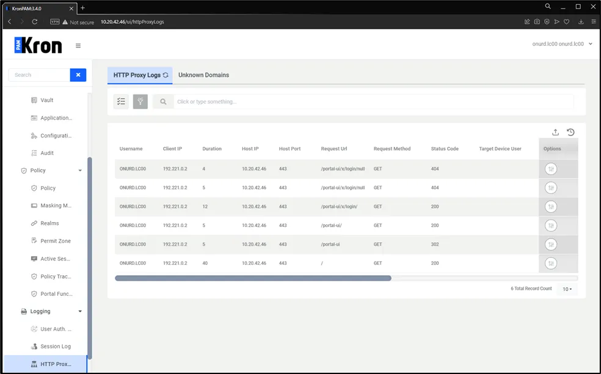Click the Realms link icon in sidebar
The image size is (601, 374).
tap(34, 223)
